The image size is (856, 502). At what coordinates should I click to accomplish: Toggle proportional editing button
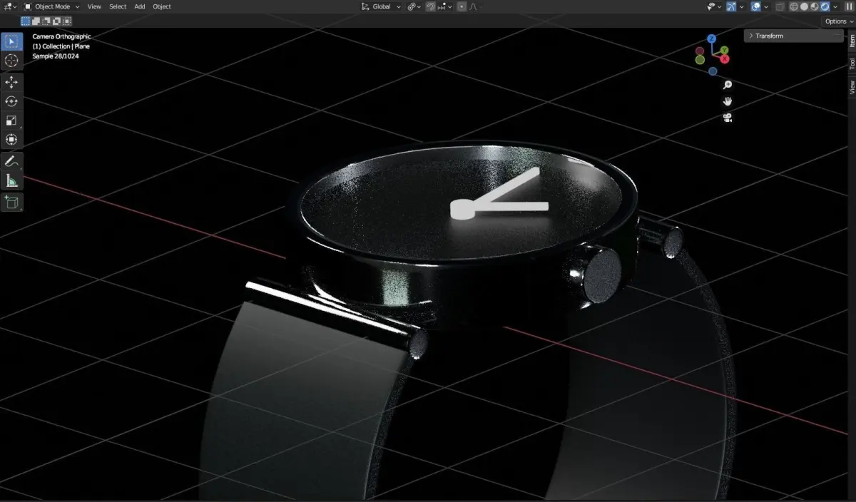tap(462, 6)
